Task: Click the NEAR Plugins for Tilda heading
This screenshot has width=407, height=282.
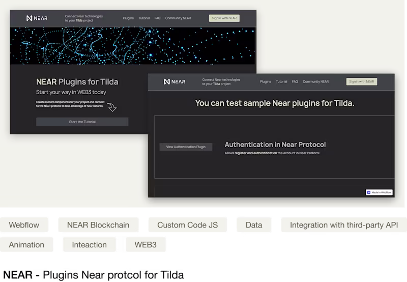Action: tap(77, 82)
